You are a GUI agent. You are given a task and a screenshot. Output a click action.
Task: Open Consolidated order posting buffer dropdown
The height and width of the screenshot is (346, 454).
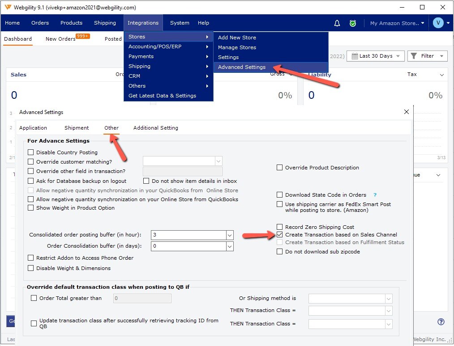coord(230,235)
